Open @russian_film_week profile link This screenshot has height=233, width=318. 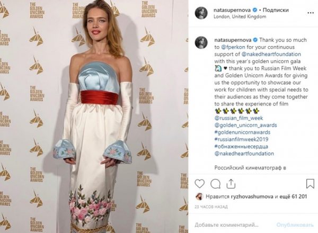pos(238,118)
